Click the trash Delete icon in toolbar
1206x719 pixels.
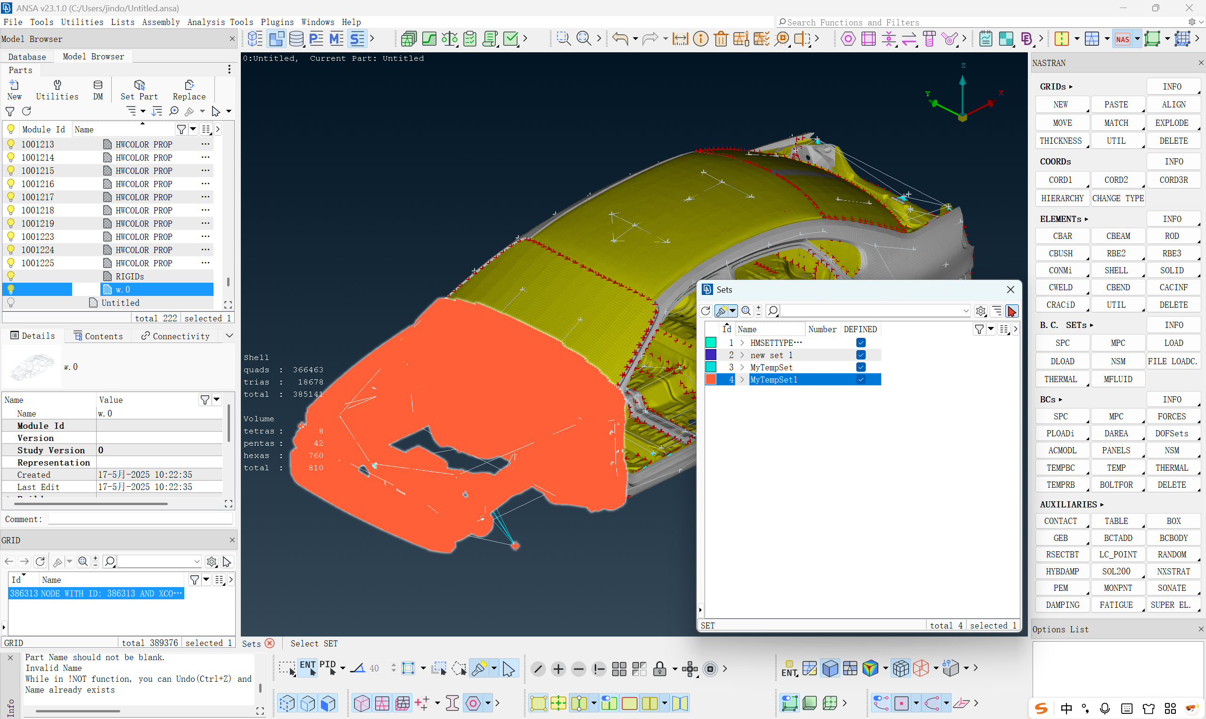point(721,39)
